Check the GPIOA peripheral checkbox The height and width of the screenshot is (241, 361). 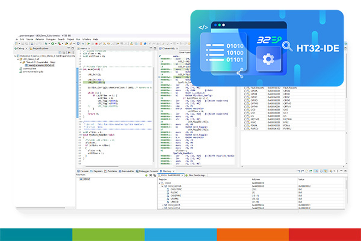[246, 91]
